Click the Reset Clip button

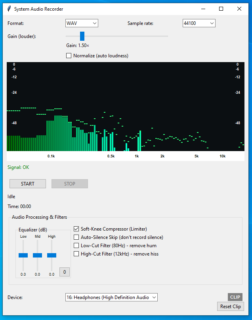(231, 307)
